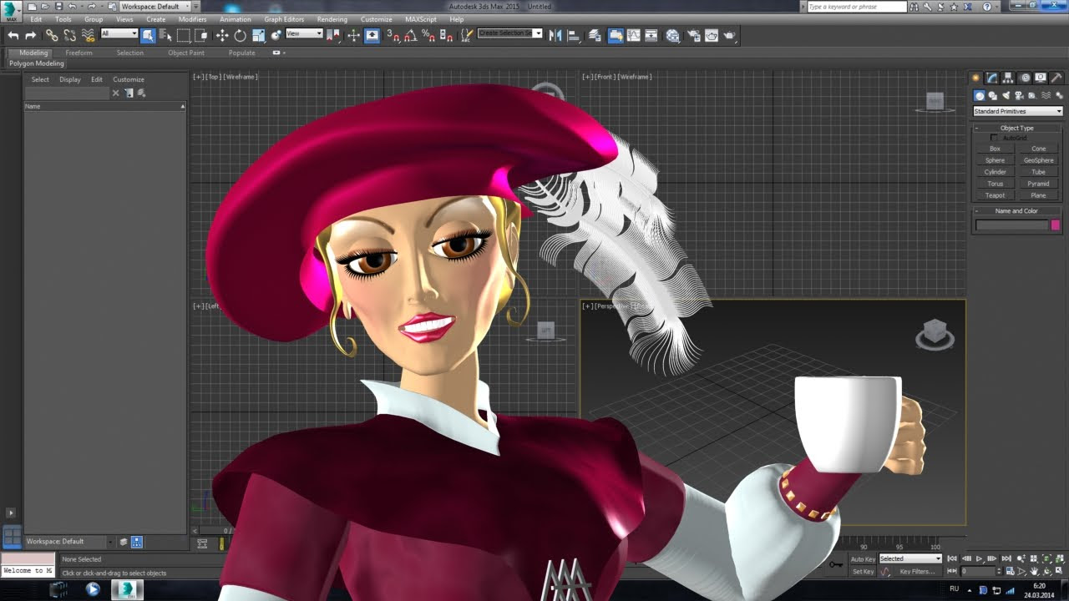The width and height of the screenshot is (1069, 601).
Task: Activate the Select Object tool
Action: click(148, 35)
